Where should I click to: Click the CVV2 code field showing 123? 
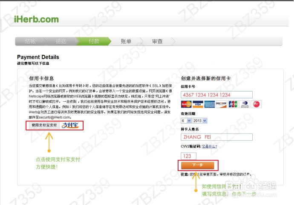point(188,156)
